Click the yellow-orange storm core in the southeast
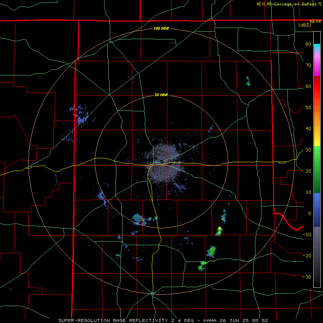The image size is (323, 323). [220, 229]
